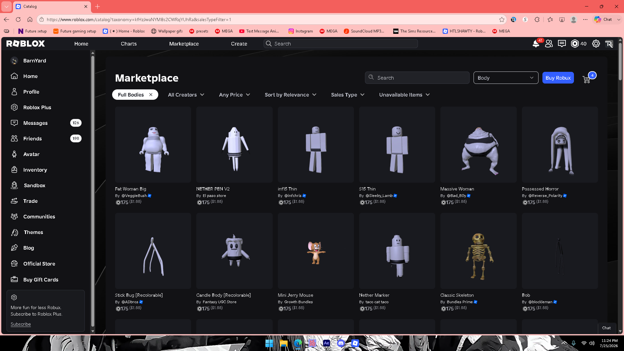Open the @VeggieBush creator link
The width and height of the screenshot is (624, 351).
coord(134,196)
